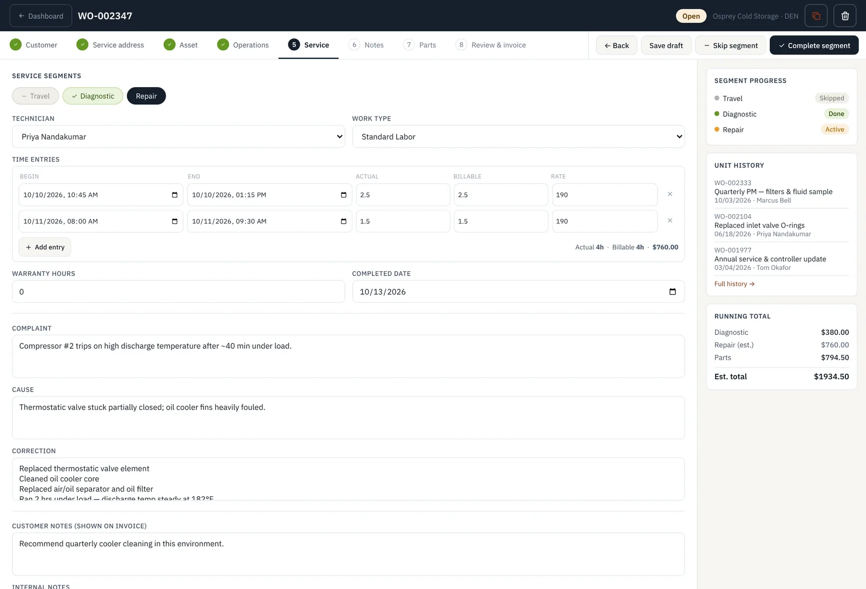Open the Work Type dropdown
Screen dimensions: 866x589
(518, 136)
